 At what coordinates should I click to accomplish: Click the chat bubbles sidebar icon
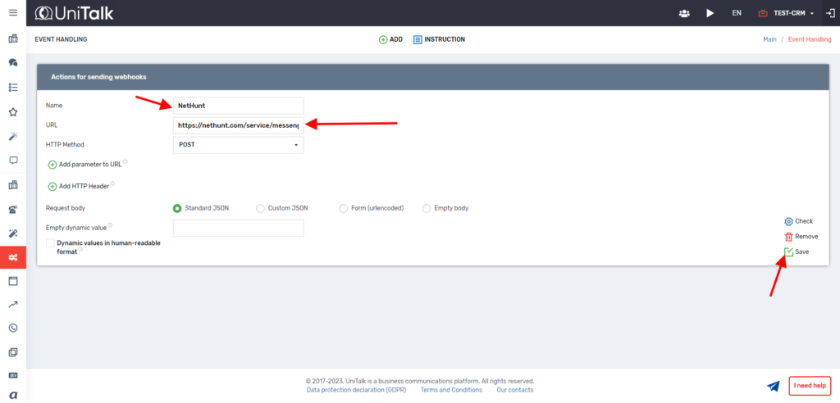tap(13, 62)
